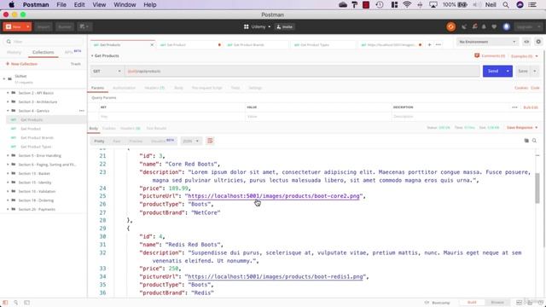Select the Get Product Types request in sidebar
Image resolution: width=546 pixels, height=307 pixels.
click(36, 147)
